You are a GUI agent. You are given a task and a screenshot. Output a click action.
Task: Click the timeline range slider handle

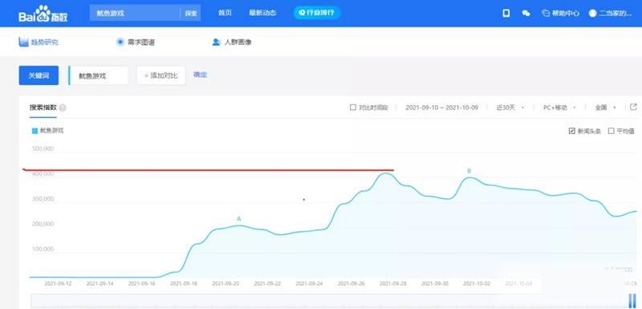[632, 300]
